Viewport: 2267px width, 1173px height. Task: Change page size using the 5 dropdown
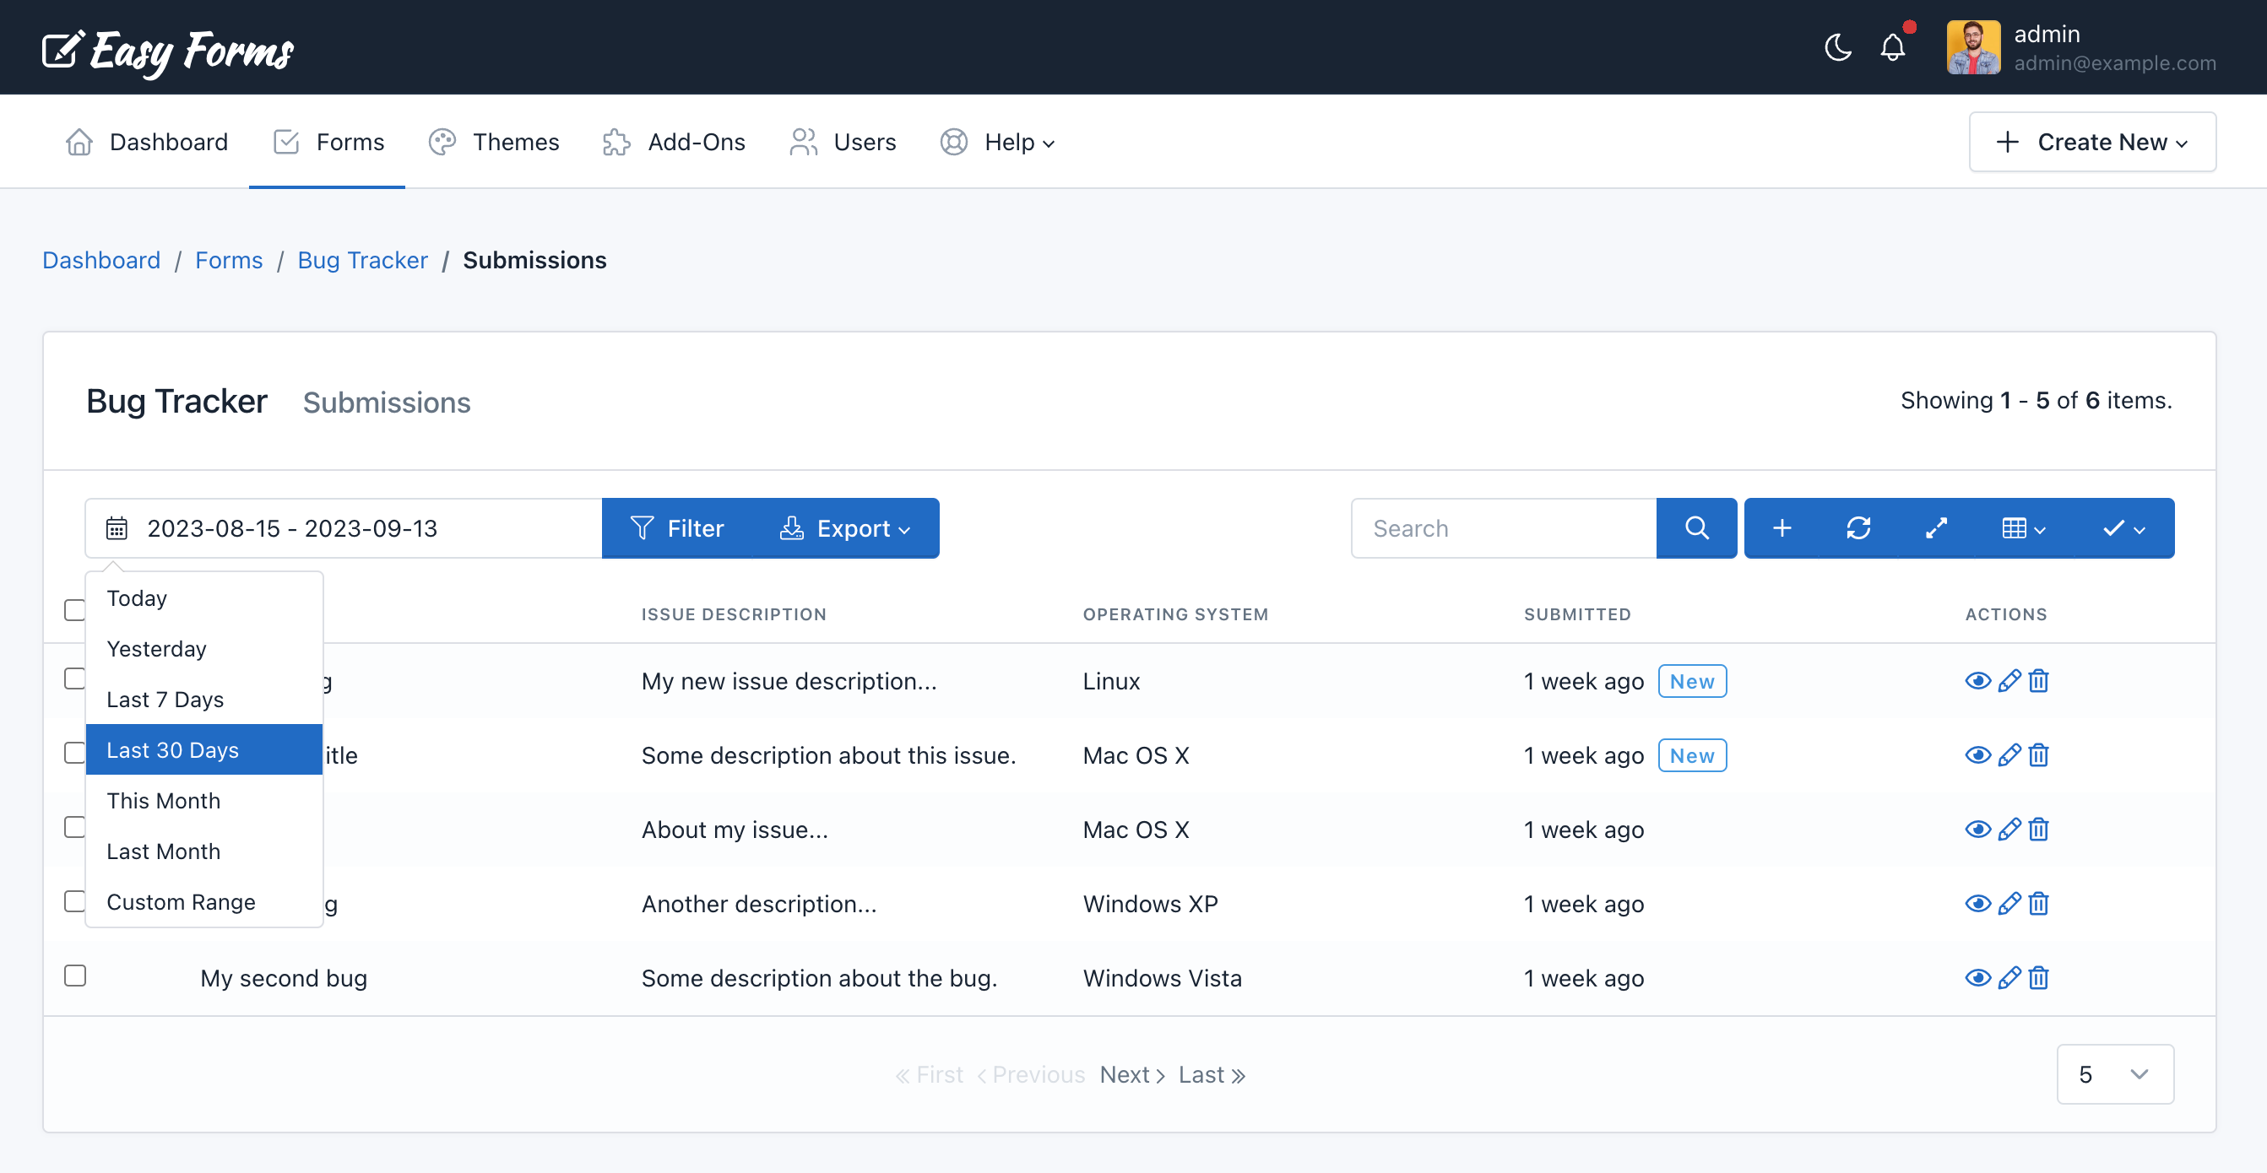[2114, 1073]
